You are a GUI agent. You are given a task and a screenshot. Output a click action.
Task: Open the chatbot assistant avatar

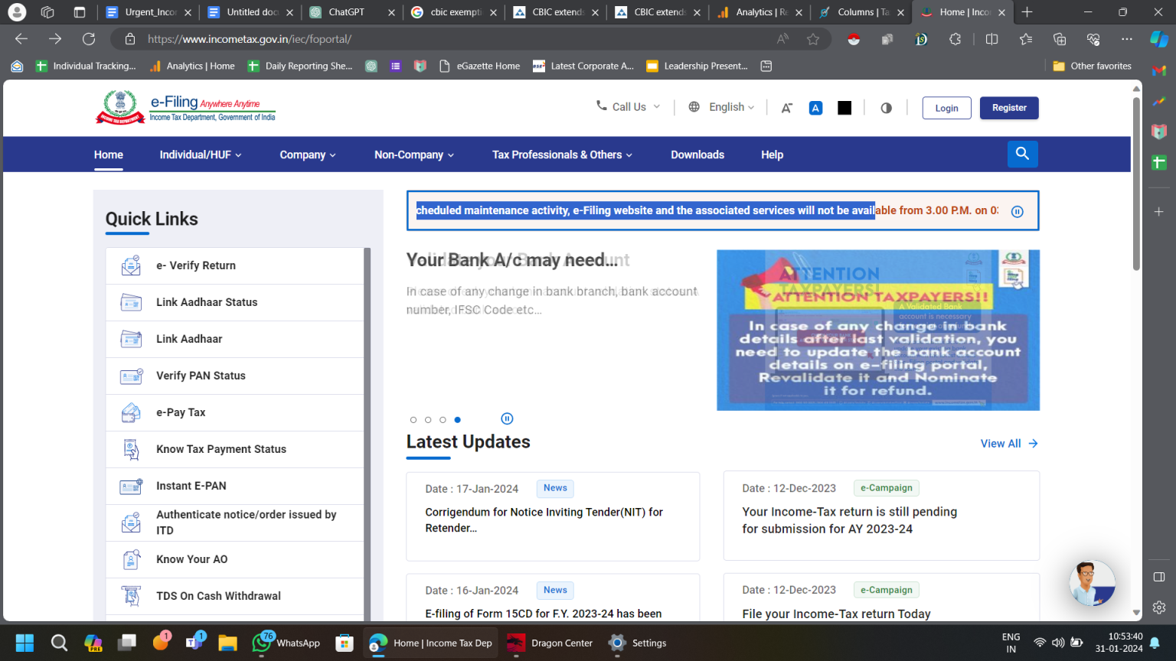[x=1091, y=583]
